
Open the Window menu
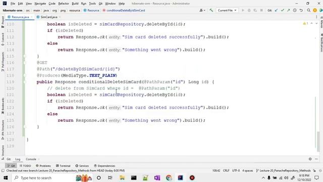[111, 4]
